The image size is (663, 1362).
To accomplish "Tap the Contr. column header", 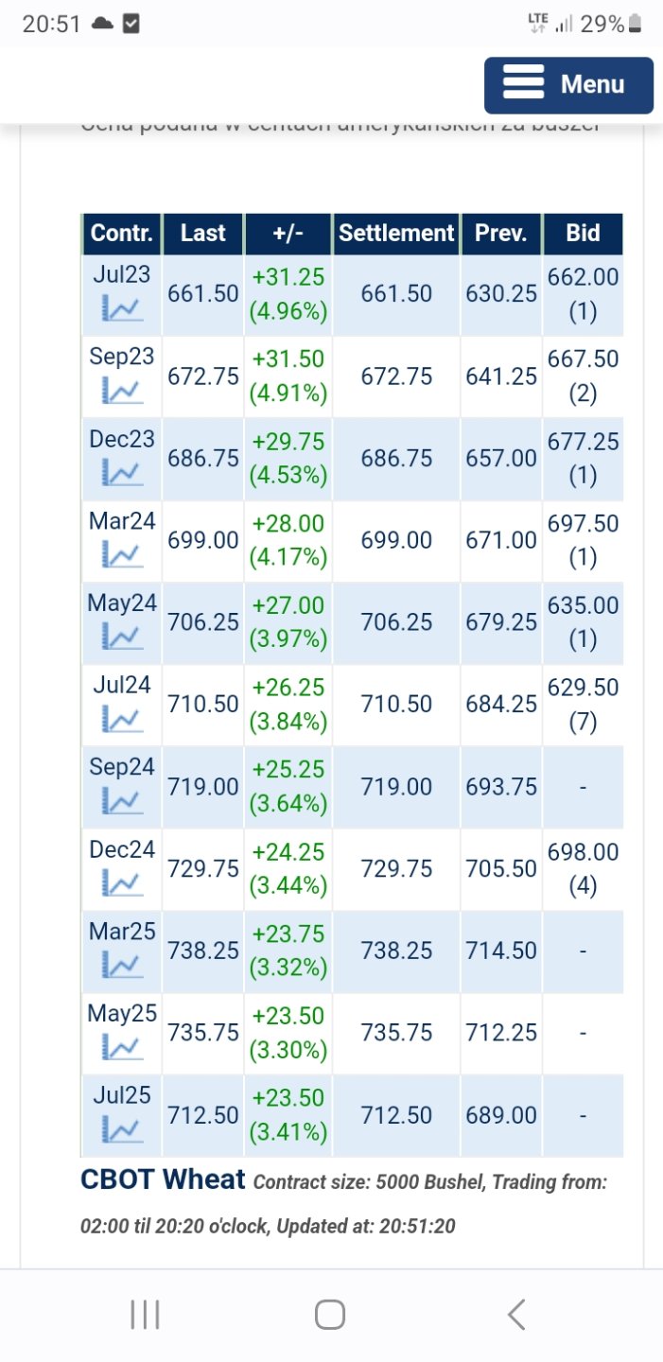I will (x=122, y=234).
